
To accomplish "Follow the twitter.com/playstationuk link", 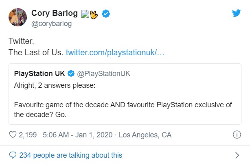I will 114,53.
